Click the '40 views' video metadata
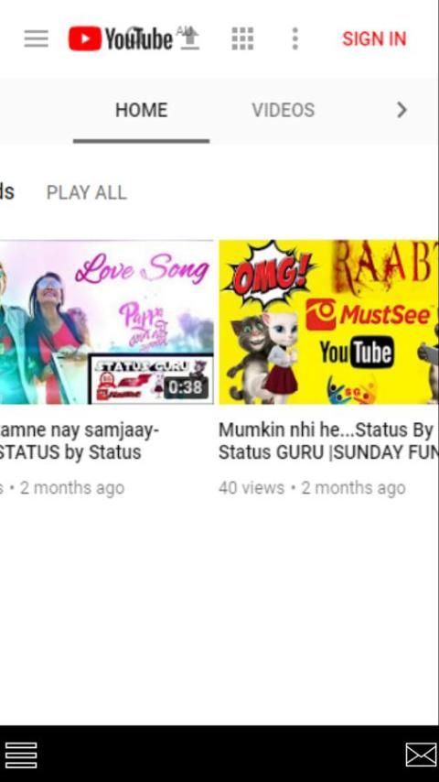The image size is (439, 782). tap(252, 488)
